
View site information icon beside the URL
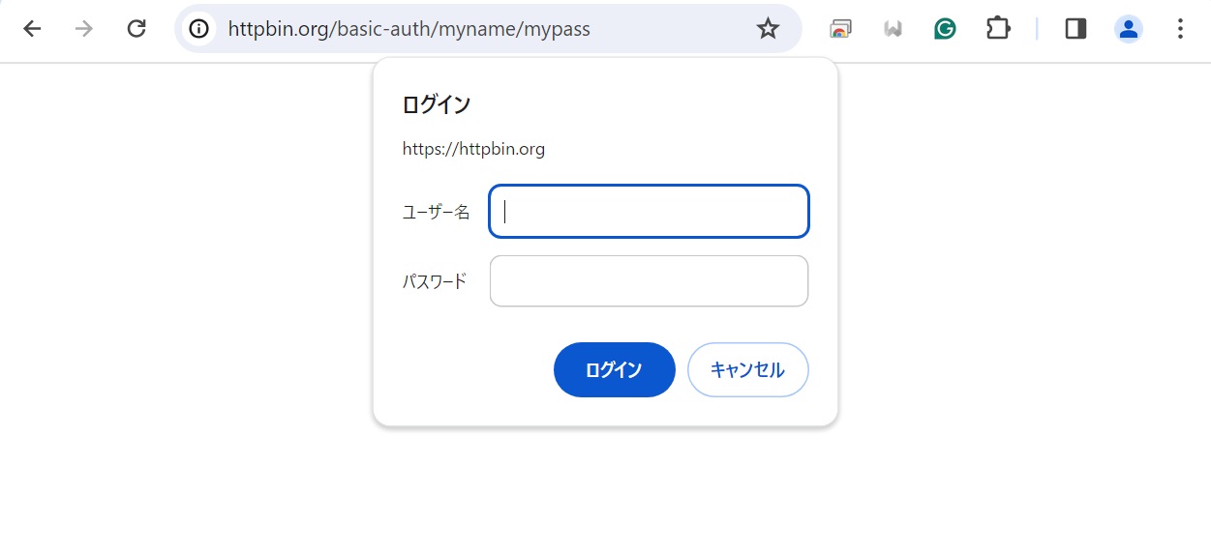point(198,29)
